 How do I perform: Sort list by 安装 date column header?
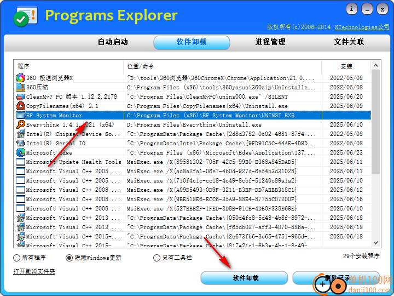point(346,66)
